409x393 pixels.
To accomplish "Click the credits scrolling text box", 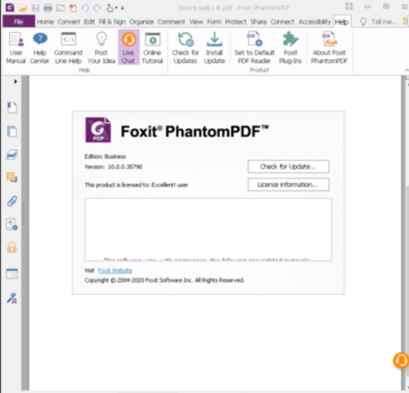I will coord(208,229).
